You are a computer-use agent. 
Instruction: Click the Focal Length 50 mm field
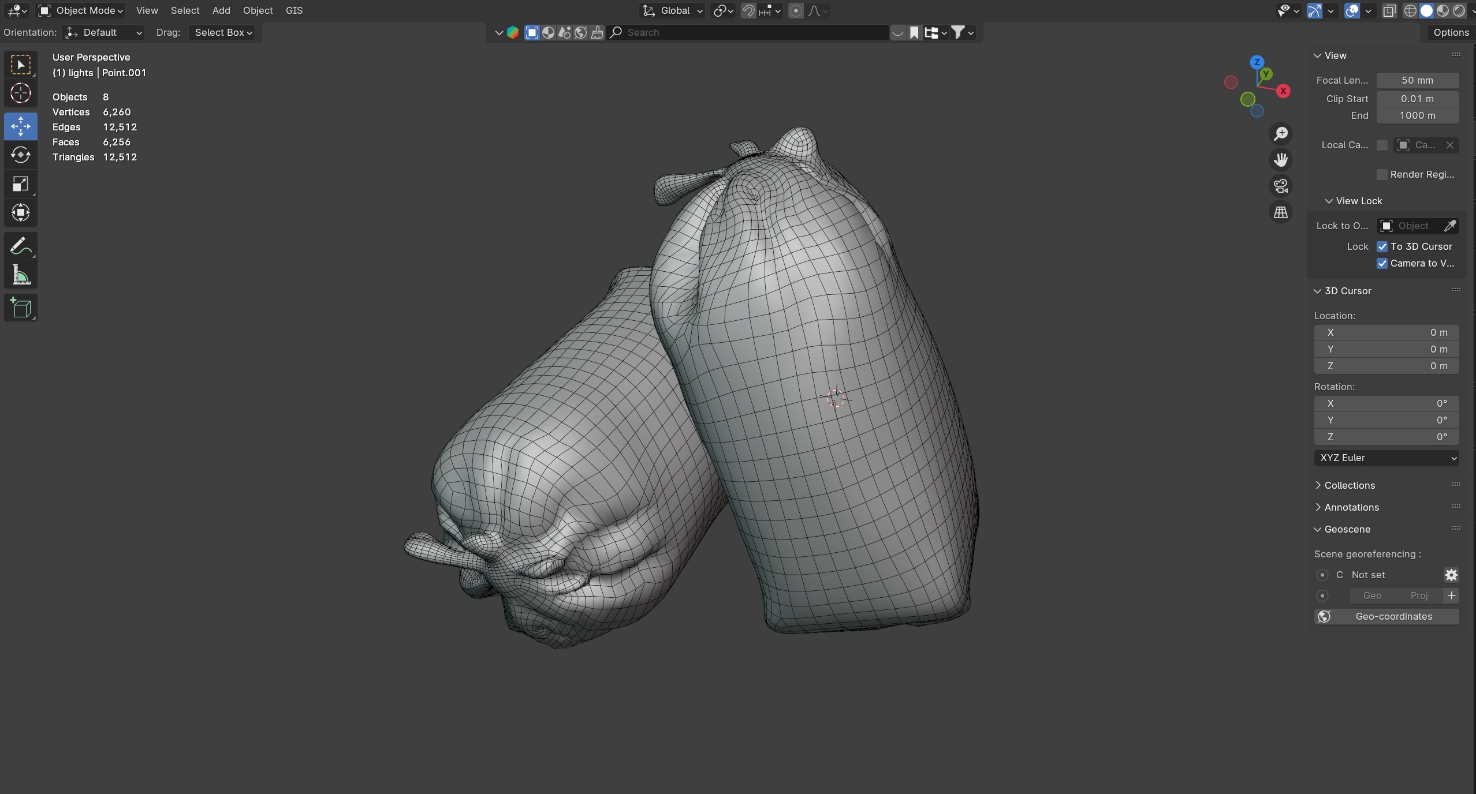1417,80
